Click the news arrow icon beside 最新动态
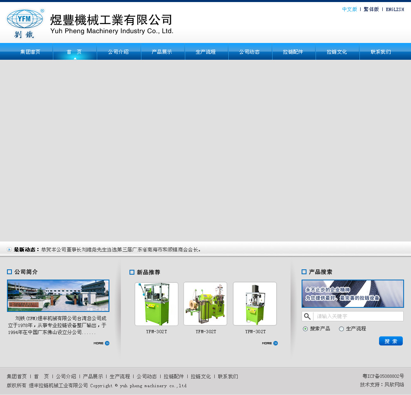This screenshot has height=395, width=411. (9, 249)
